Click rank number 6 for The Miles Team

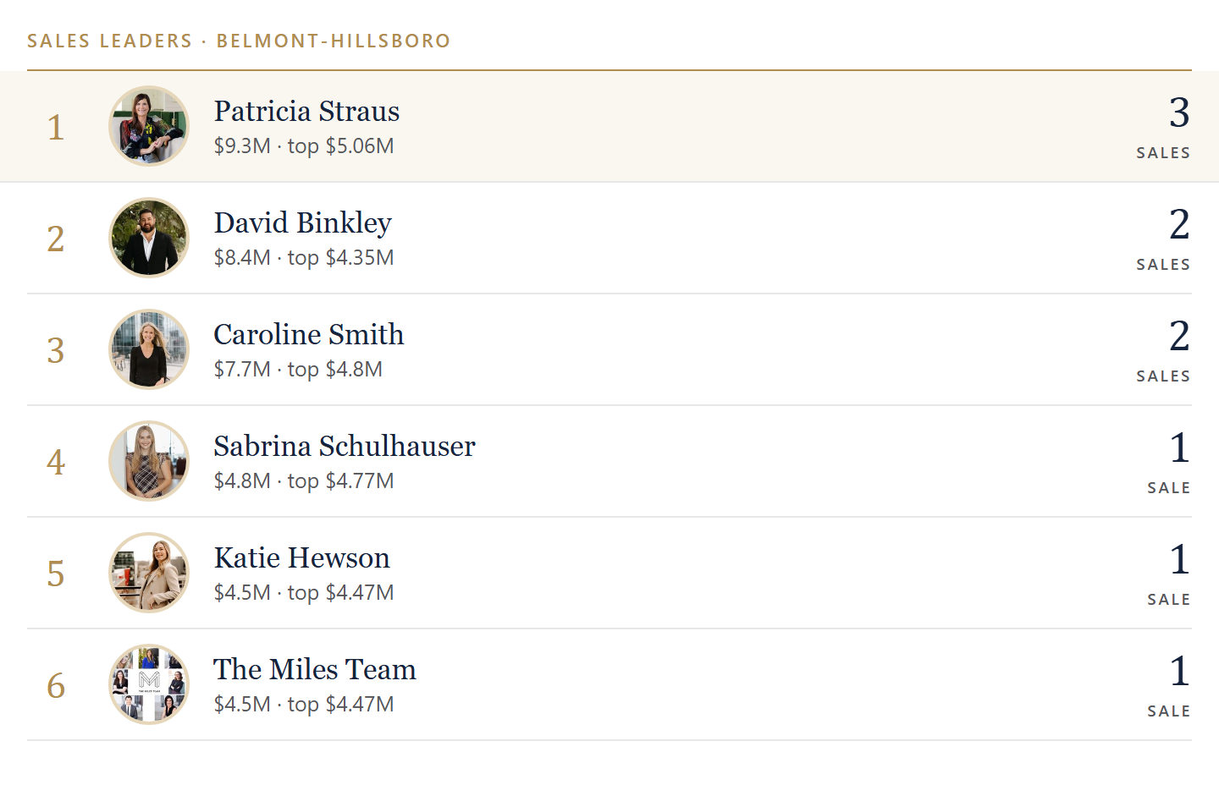[x=56, y=685]
